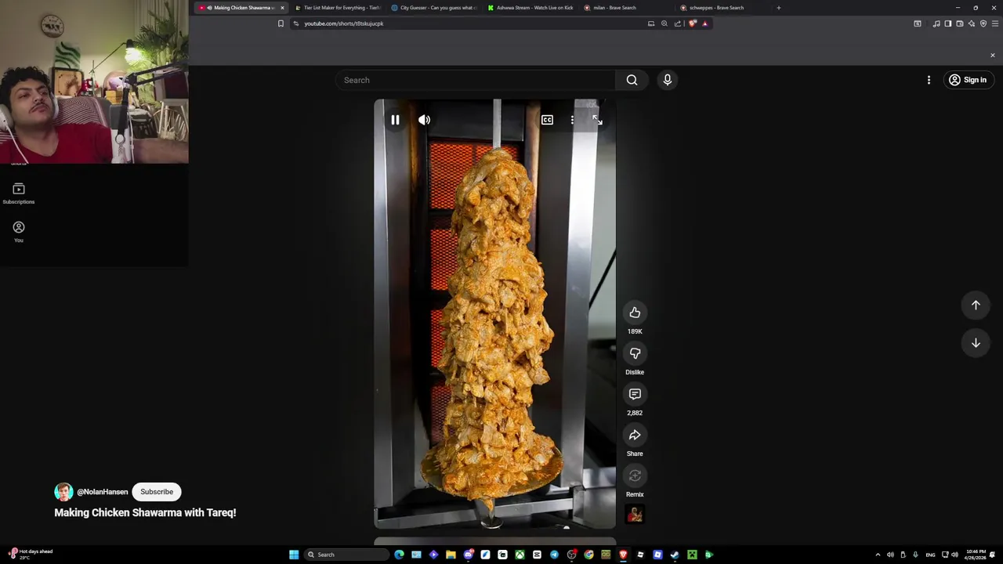Image resolution: width=1003 pixels, height=564 pixels.
Task: Dislike this Short
Action: [635, 353]
